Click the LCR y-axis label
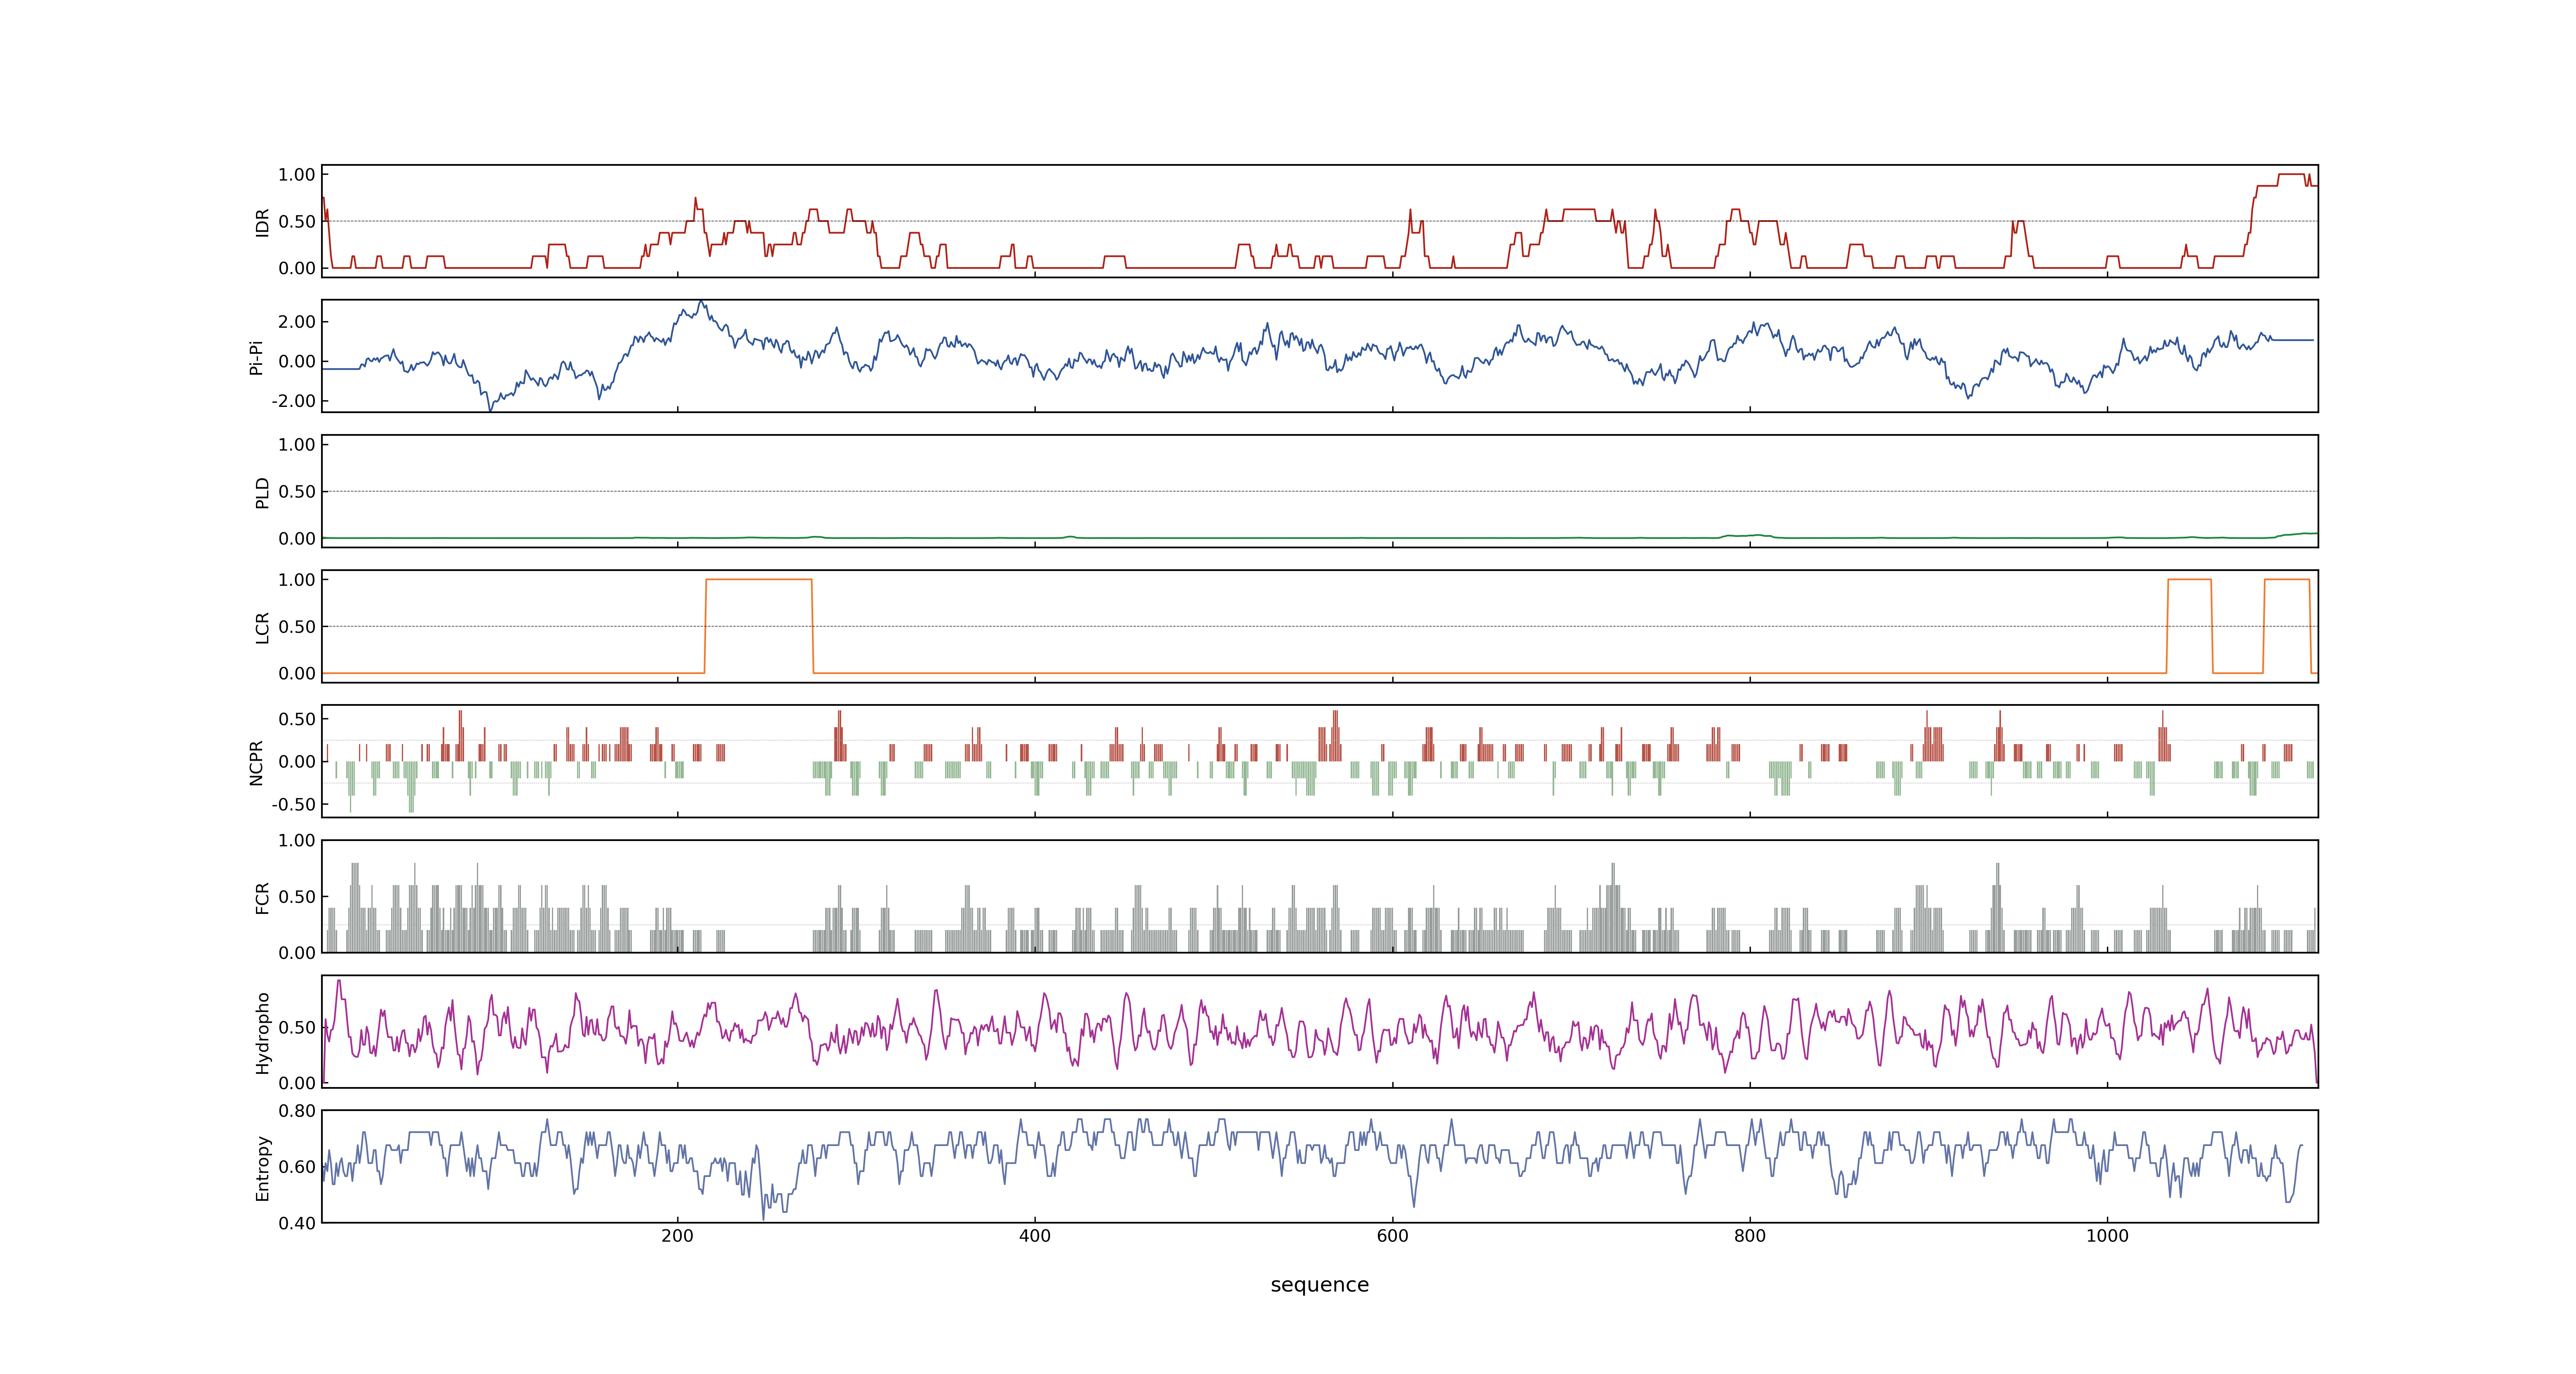Viewport: 2576px width, 1374px height. coord(262,628)
